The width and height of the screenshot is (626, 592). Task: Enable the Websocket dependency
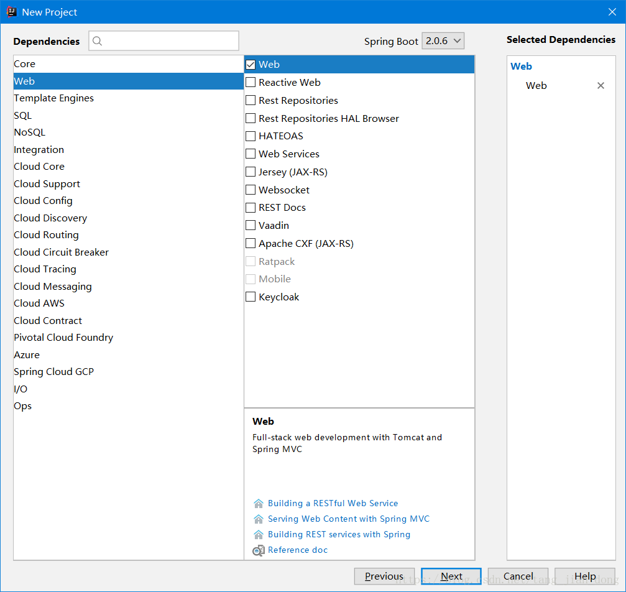coord(251,190)
